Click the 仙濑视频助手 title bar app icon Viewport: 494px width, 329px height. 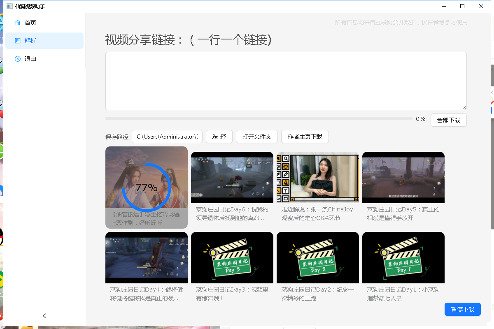point(9,6)
